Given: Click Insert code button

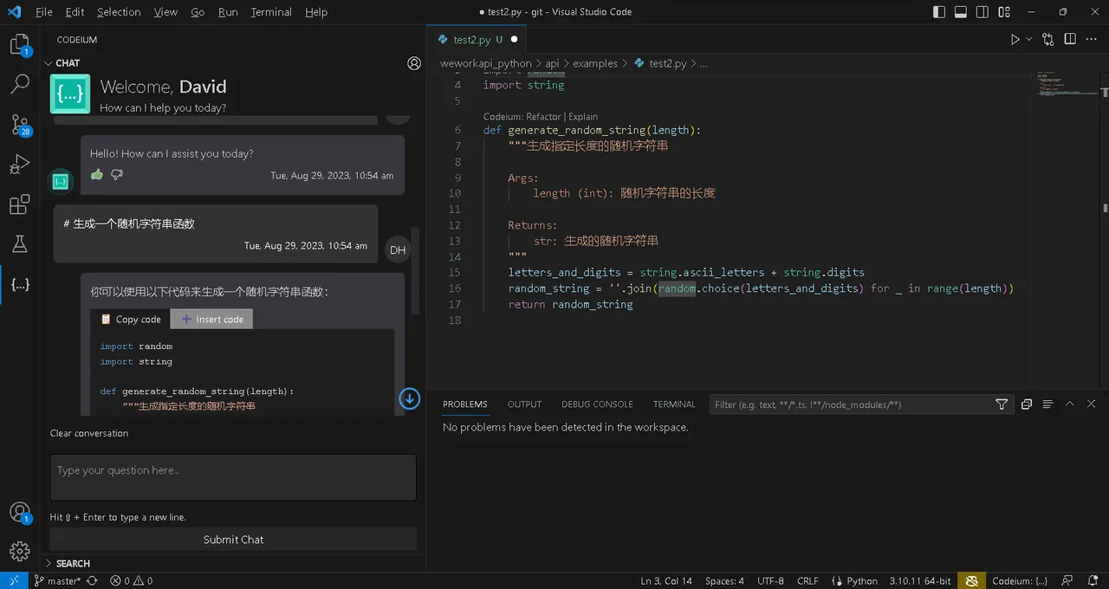Looking at the screenshot, I should click(x=212, y=319).
